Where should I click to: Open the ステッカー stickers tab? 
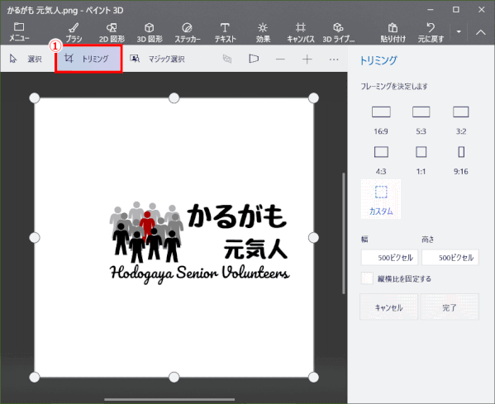(x=188, y=32)
